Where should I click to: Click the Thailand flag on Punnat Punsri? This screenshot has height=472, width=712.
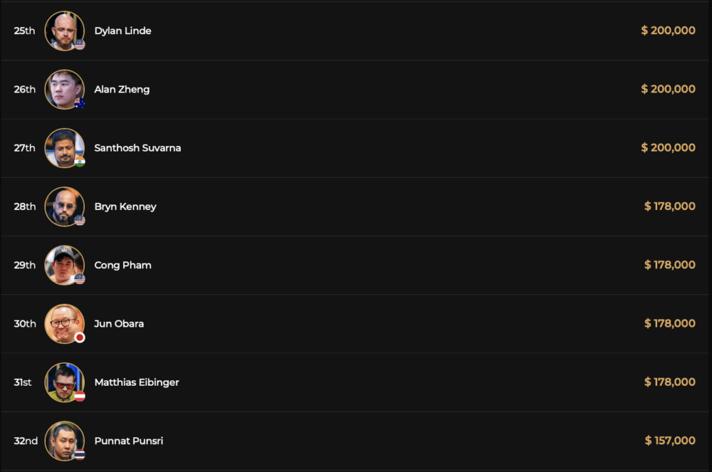click(80, 455)
